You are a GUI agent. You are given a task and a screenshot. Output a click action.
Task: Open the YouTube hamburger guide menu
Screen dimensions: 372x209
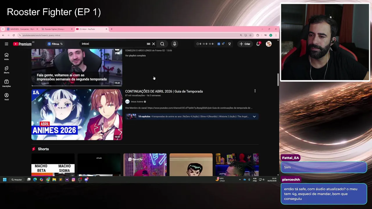pyautogui.click(x=6, y=44)
